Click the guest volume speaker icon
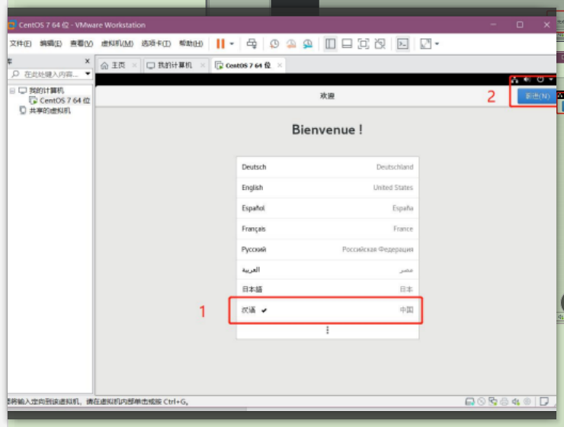This screenshot has height=427, width=564. [x=527, y=79]
